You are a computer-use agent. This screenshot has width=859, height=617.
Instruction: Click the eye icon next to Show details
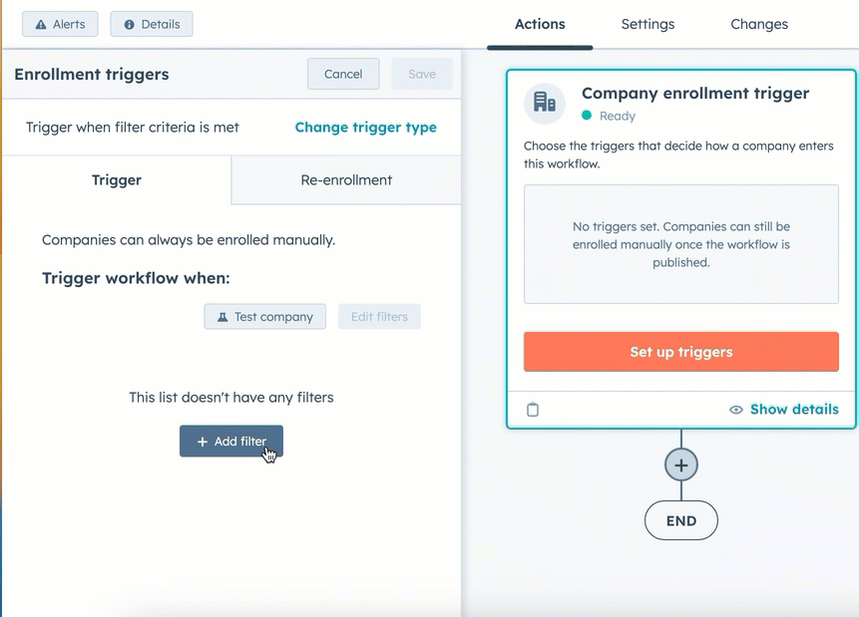point(735,409)
